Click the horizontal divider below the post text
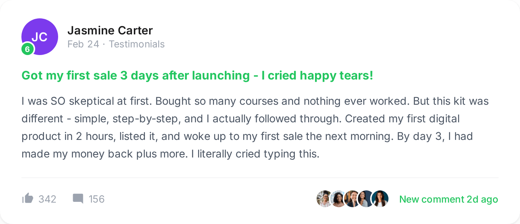The width and height of the screenshot is (520, 224). [260, 178]
